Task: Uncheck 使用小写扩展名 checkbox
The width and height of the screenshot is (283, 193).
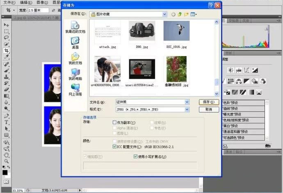Action: click(135, 157)
